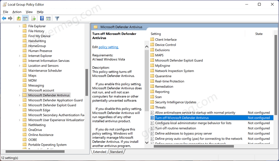Click the Threats folder icon
Screen dimensions: 279x161
click(152, 107)
